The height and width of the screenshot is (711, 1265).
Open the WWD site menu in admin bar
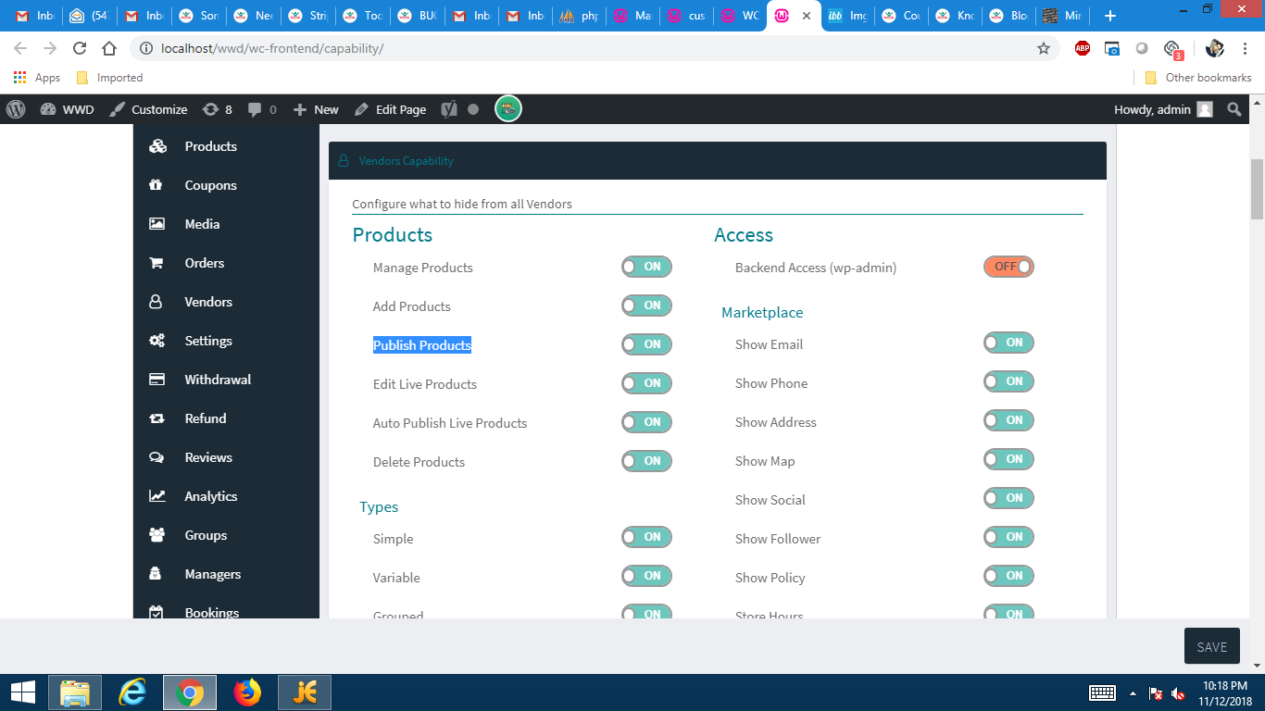pos(67,109)
